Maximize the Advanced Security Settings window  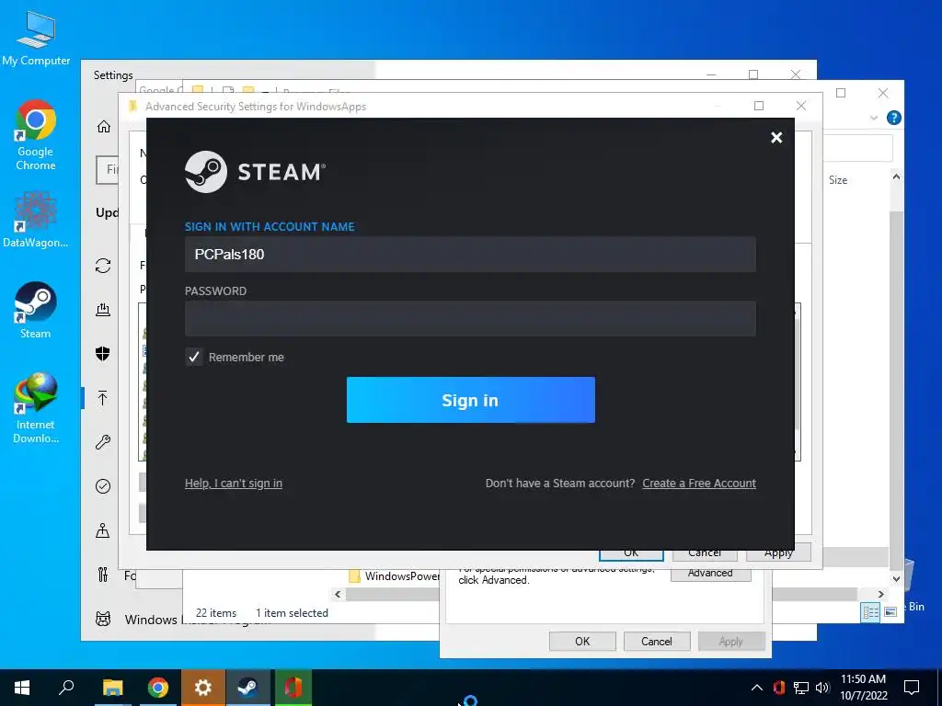click(759, 106)
